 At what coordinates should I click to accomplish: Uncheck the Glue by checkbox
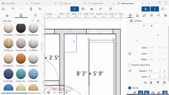click(x=130, y=88)
